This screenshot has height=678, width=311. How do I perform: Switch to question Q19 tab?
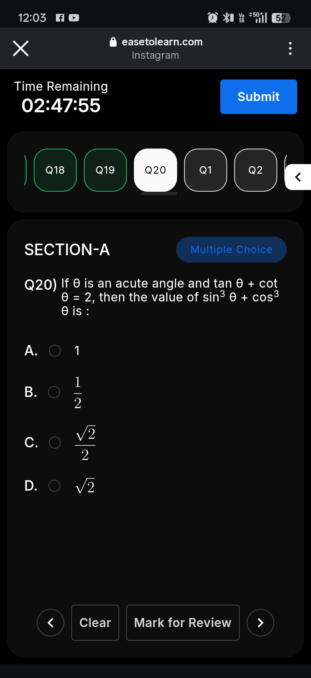point(105,170)
